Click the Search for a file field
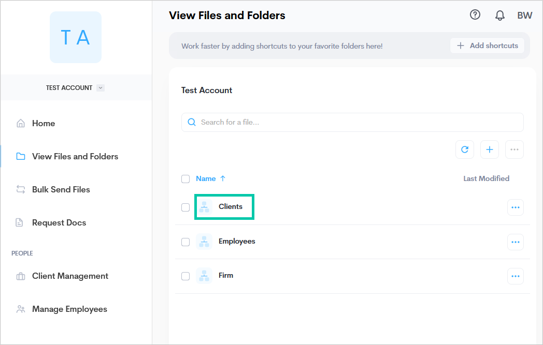 [x=352, y=123]
